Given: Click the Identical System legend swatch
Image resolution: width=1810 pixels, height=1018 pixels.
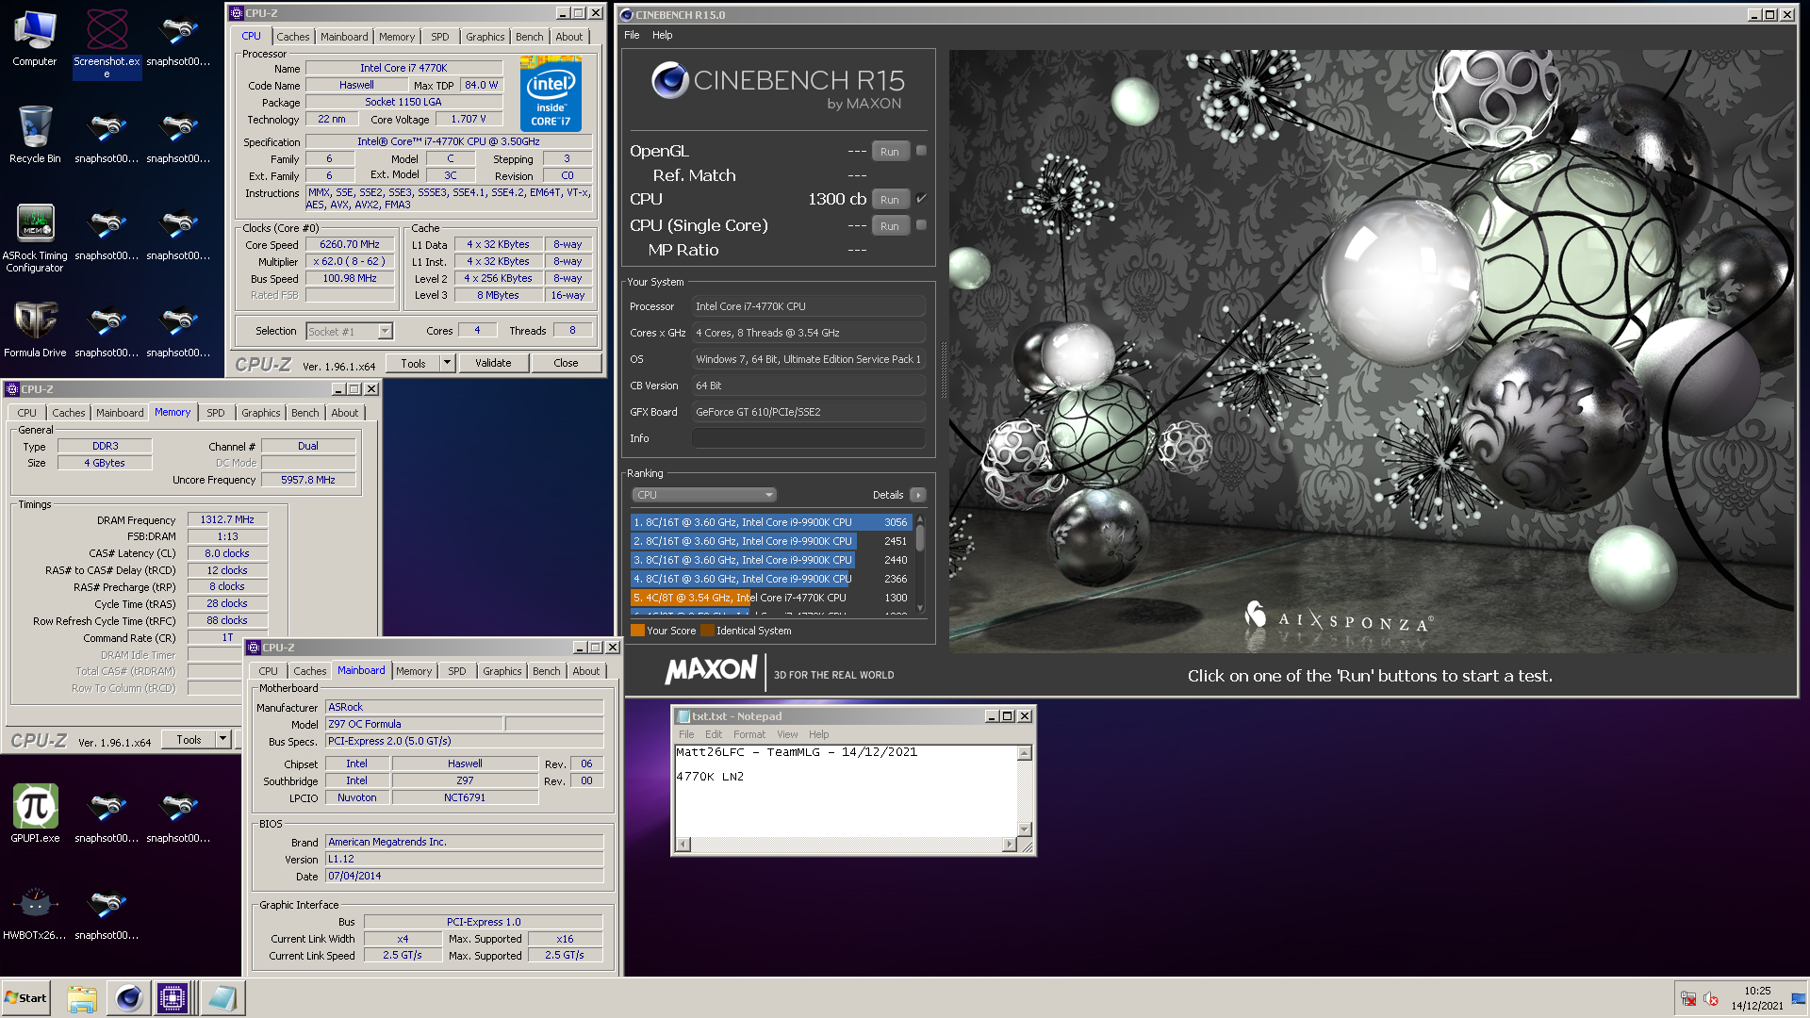Looking at the screenshot, I should coord(707,631).
